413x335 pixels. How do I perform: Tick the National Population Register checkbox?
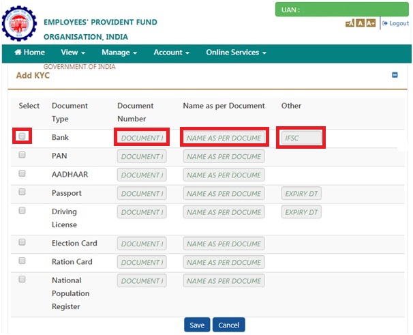tap(22, 279)
